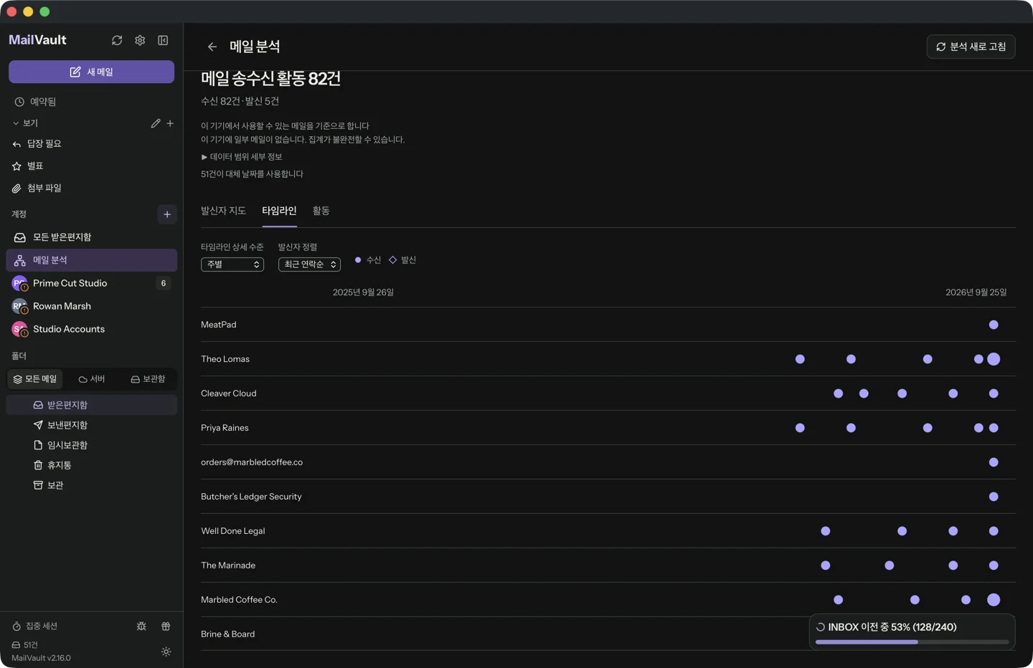The width and height of the screenshot is (1033, 668).
Task: Switch the folder filter to 보관함
Action: pos(148,379)
